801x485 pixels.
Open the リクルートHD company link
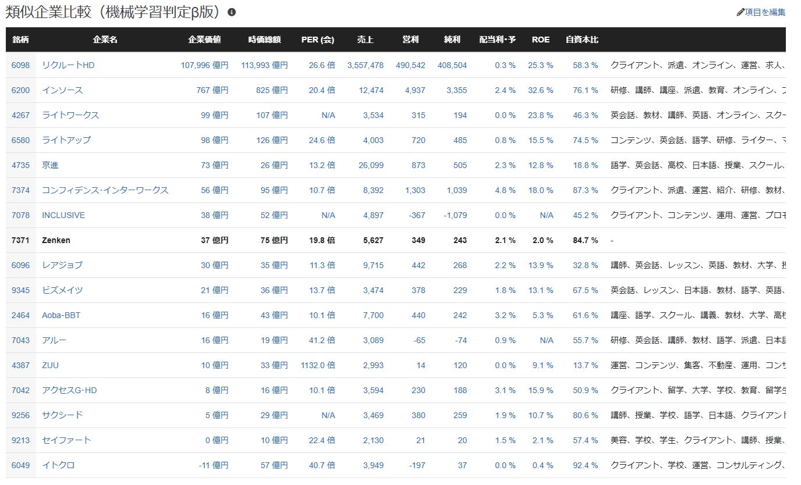[x=68, y=65]
